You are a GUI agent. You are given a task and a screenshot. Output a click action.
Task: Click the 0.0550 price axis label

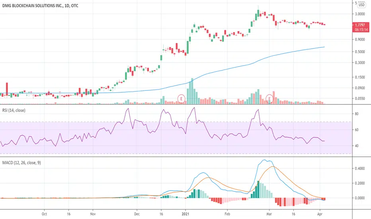(x=359, y=98)
